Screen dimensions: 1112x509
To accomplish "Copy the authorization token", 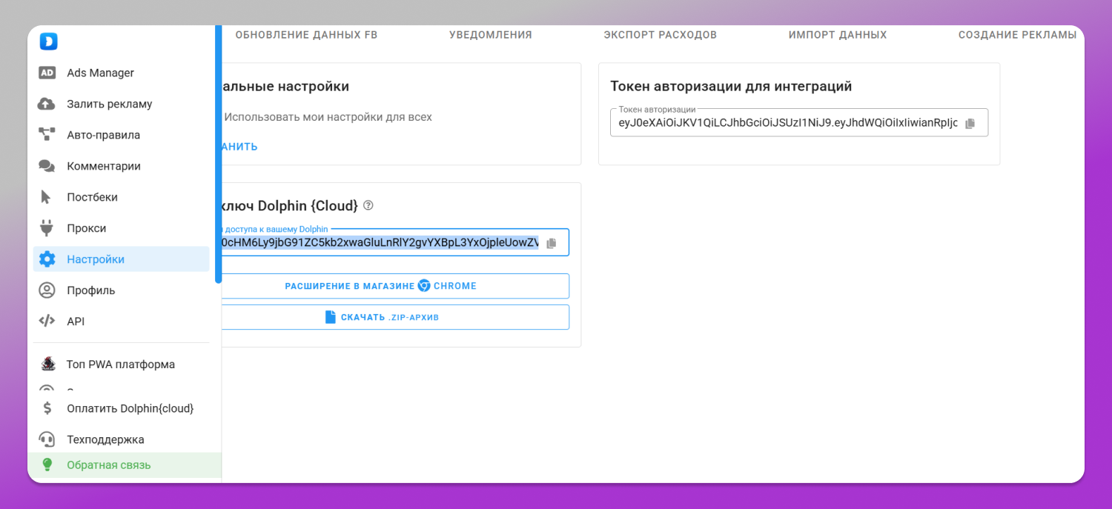I will (x=970, y=124).
